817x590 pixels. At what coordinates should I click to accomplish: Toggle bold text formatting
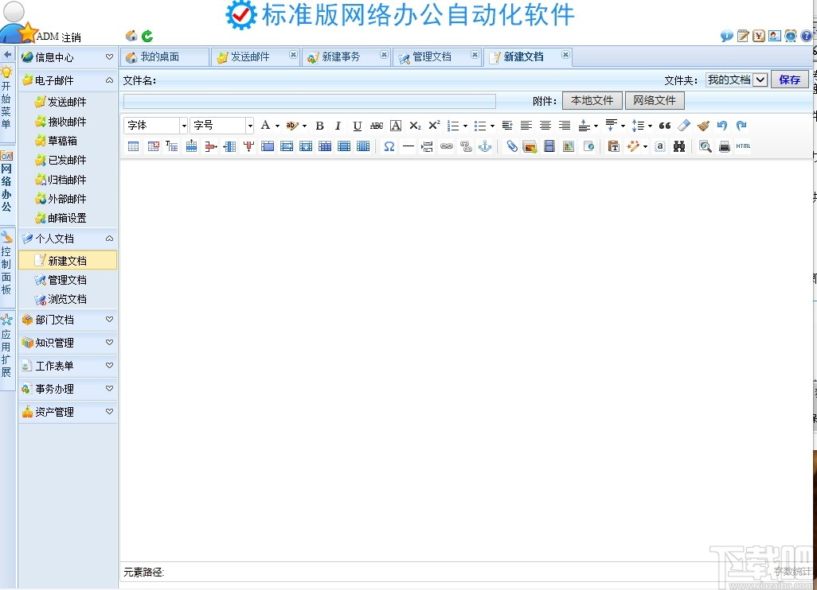(x=319, y=125)
